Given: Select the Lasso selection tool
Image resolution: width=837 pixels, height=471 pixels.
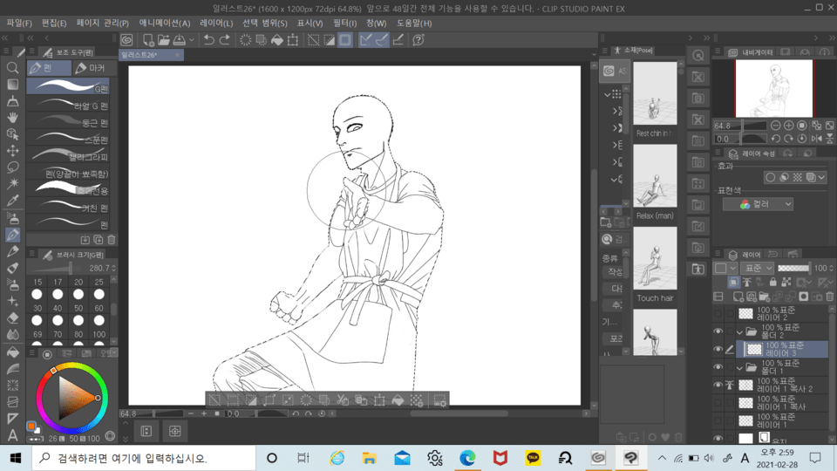Looking at the screenshot, I should tap(12, 167).
